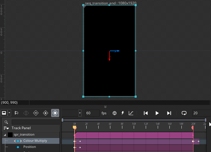Select the Position parameter track

[30, 147]
